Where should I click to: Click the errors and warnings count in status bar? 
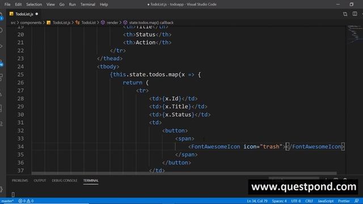click(x=26, y=201)
